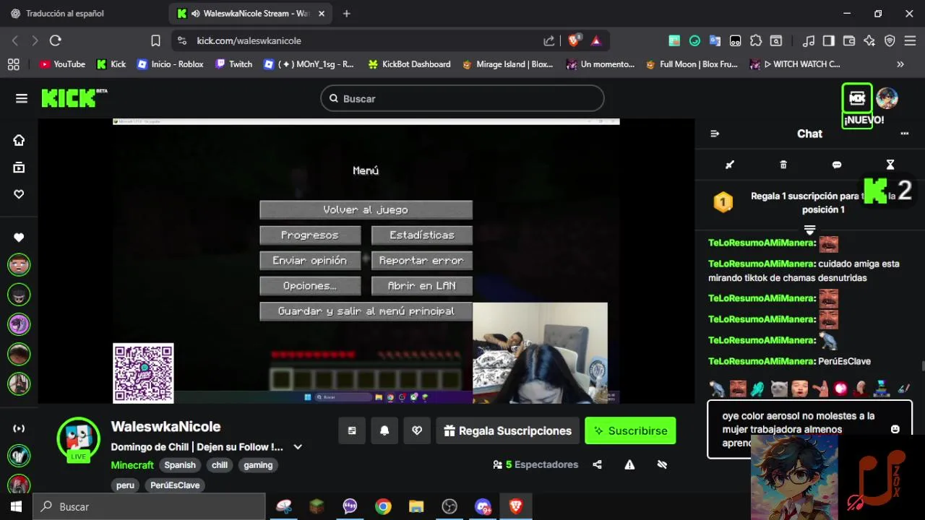Open the user profile avatar in Kick header
The height and width of the screenshot is (520, 925).
coord(887,97)
